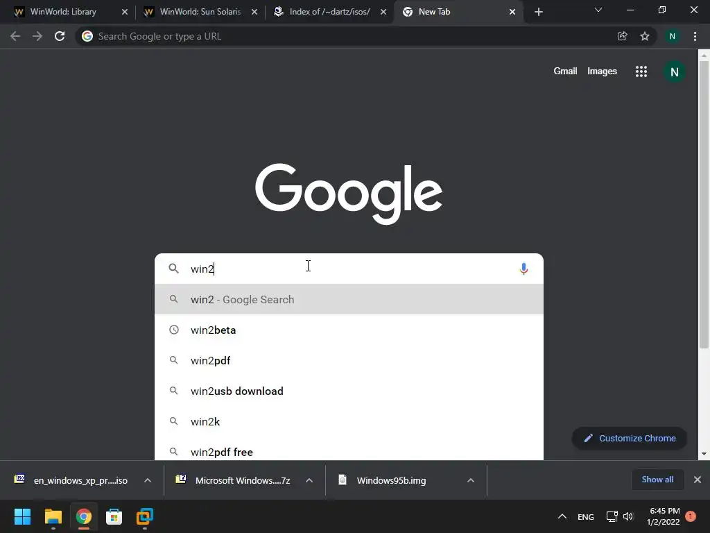This screenshot has height=533, width=710.
Task: Switch to Index of /~dartz/isos/ tab
Action: point(329,12)
